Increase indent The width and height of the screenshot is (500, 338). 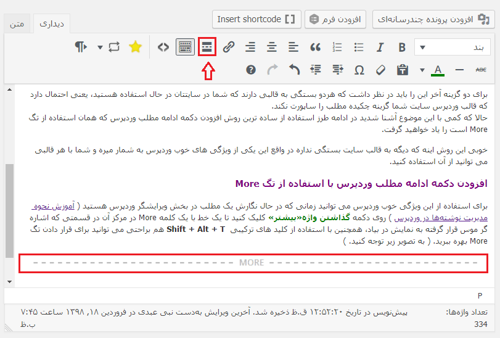(x=316, y=70)
